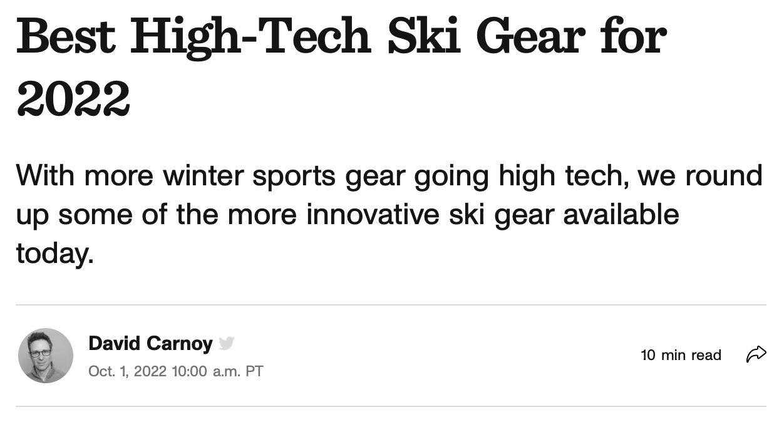Screen dimensions: 784x422
Task: Click the word '2022' in the headline
Action: click(73, 99)
